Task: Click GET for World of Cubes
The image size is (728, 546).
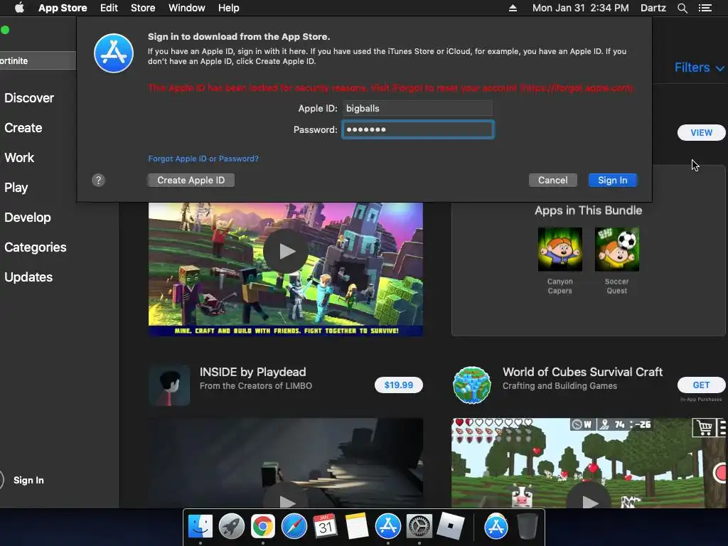Action: (x=701, y=385)
